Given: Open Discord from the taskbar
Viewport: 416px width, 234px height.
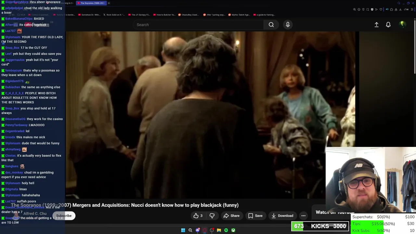Looking at the screenshot, I should click(197, 230).
